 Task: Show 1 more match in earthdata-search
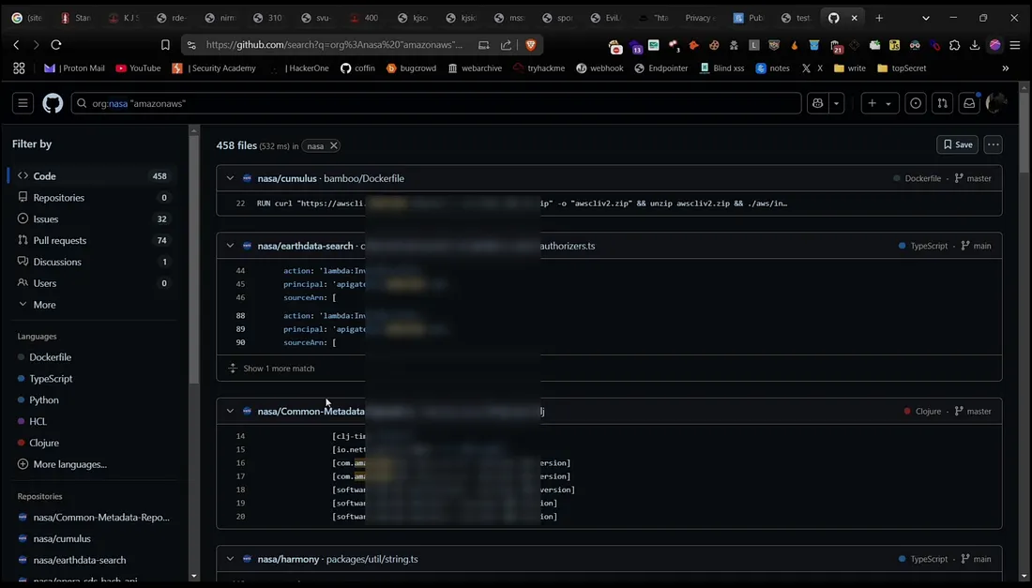tap(279, 369)
